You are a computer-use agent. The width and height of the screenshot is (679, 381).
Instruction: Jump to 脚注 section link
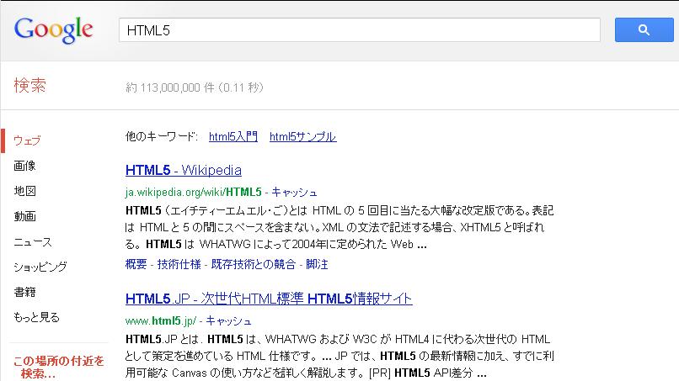coord(317,264)
